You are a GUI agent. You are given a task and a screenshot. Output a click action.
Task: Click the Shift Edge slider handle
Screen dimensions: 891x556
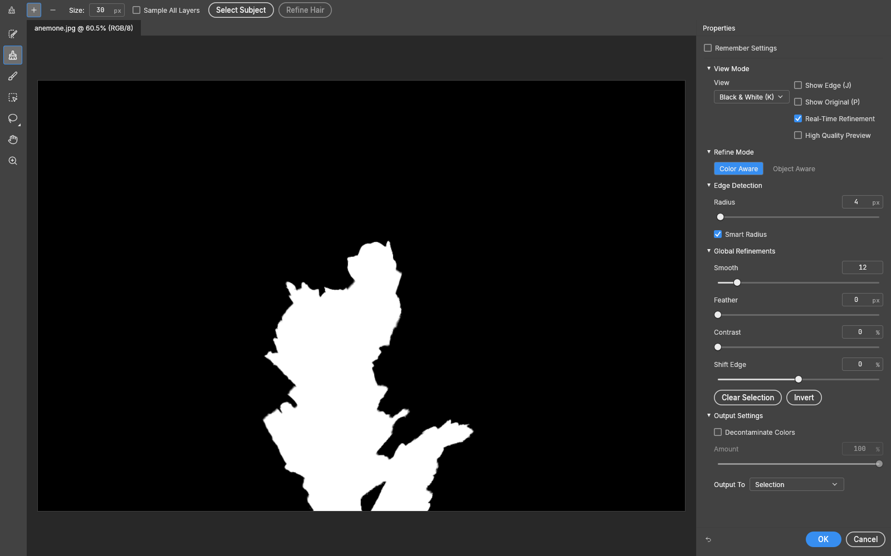[x=799, y=379]
